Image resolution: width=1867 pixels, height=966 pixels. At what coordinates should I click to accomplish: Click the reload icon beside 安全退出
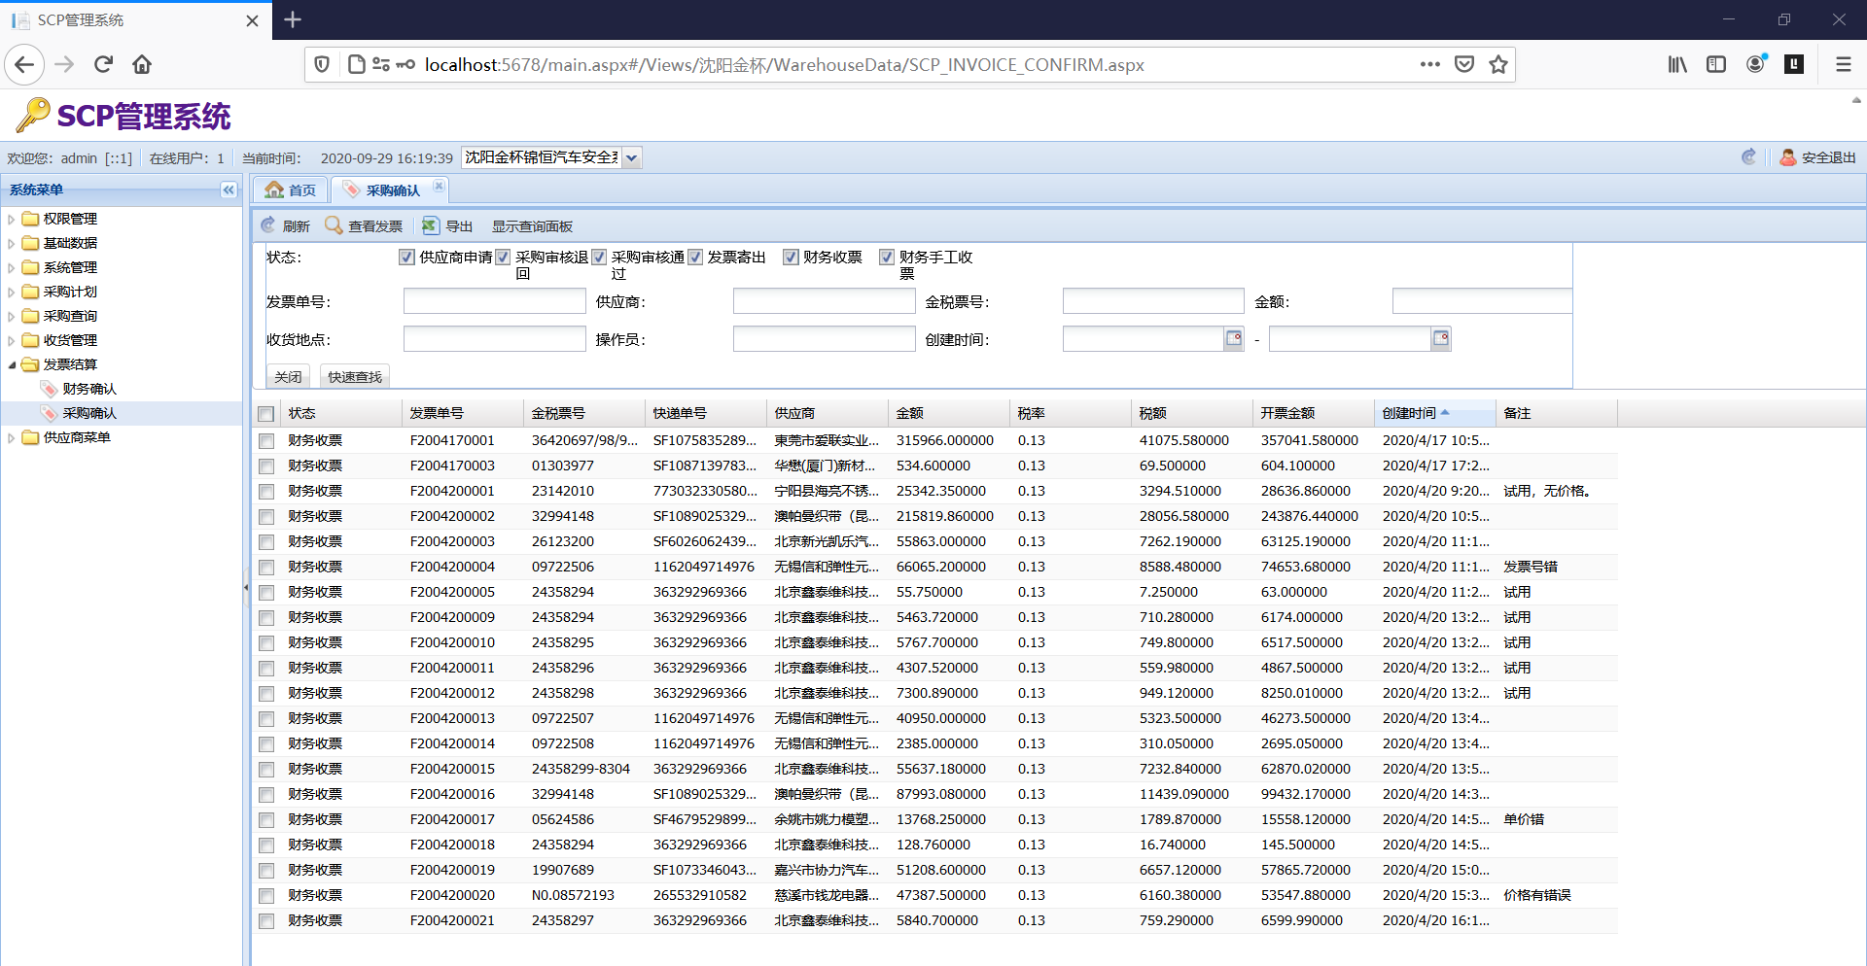pyautogui.click(x=1748, y=157)
